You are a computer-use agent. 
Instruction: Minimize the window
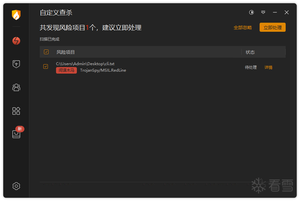pos(275,12)
